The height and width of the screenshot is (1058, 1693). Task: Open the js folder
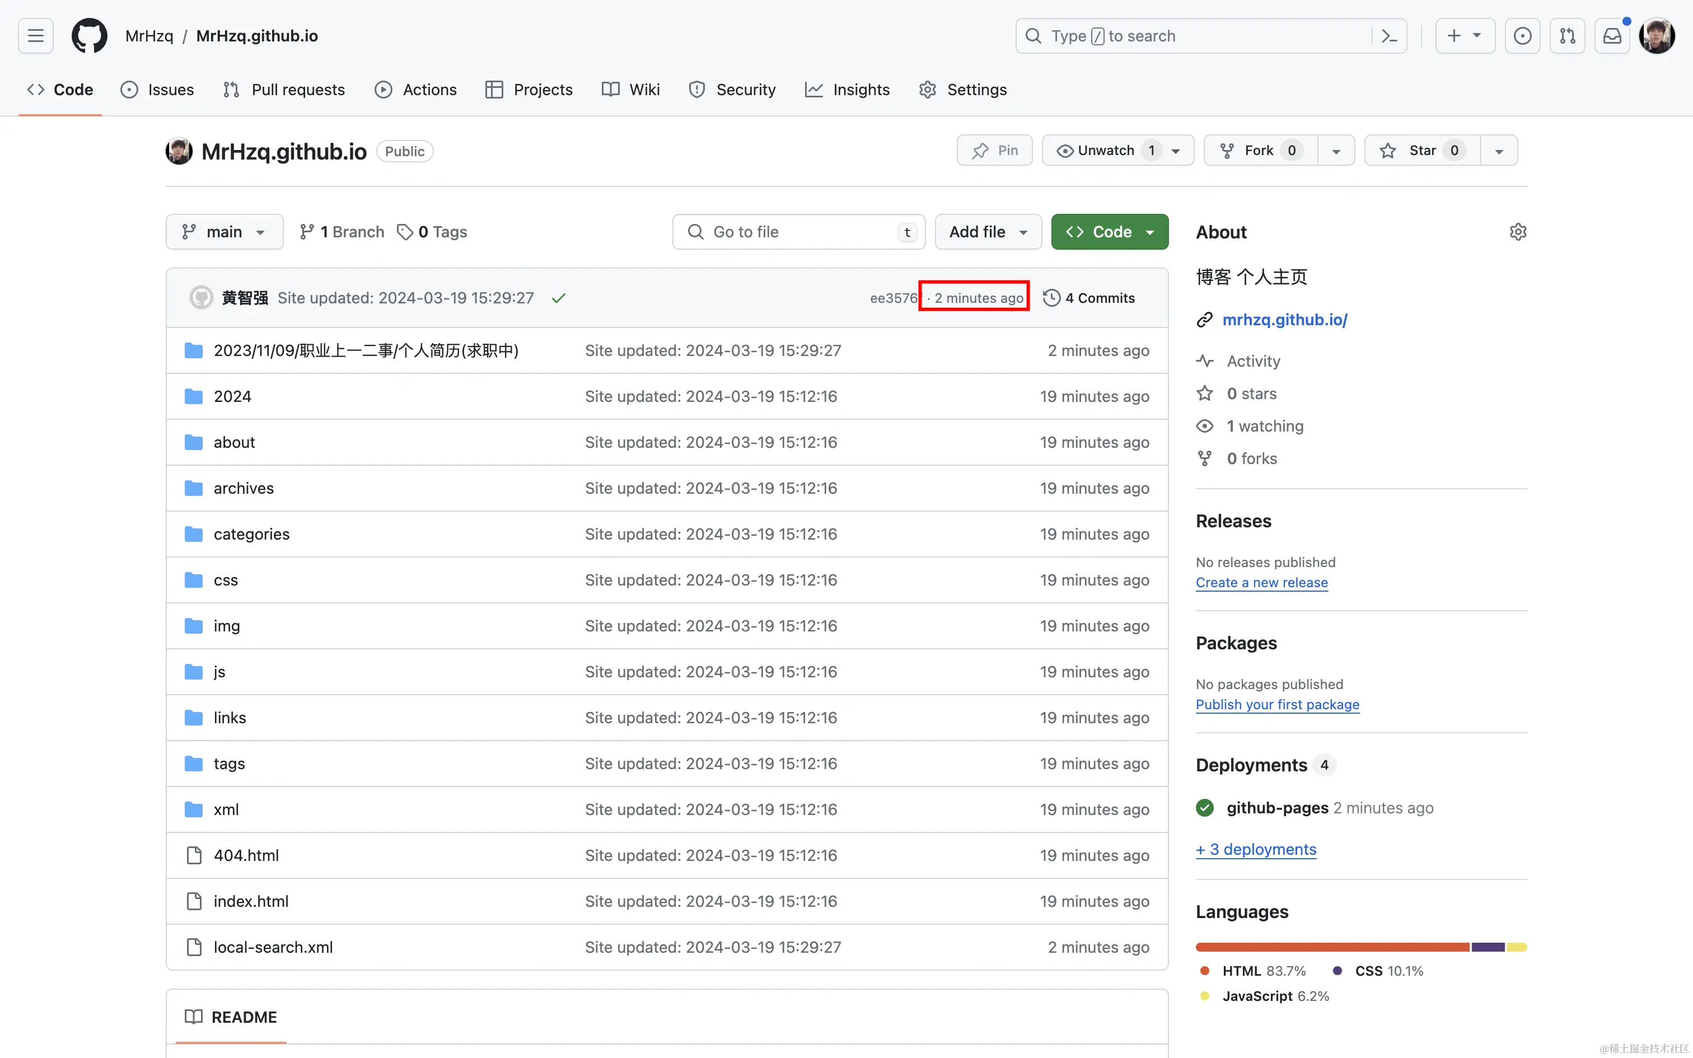pyautogui.click(x=219, y=672)
